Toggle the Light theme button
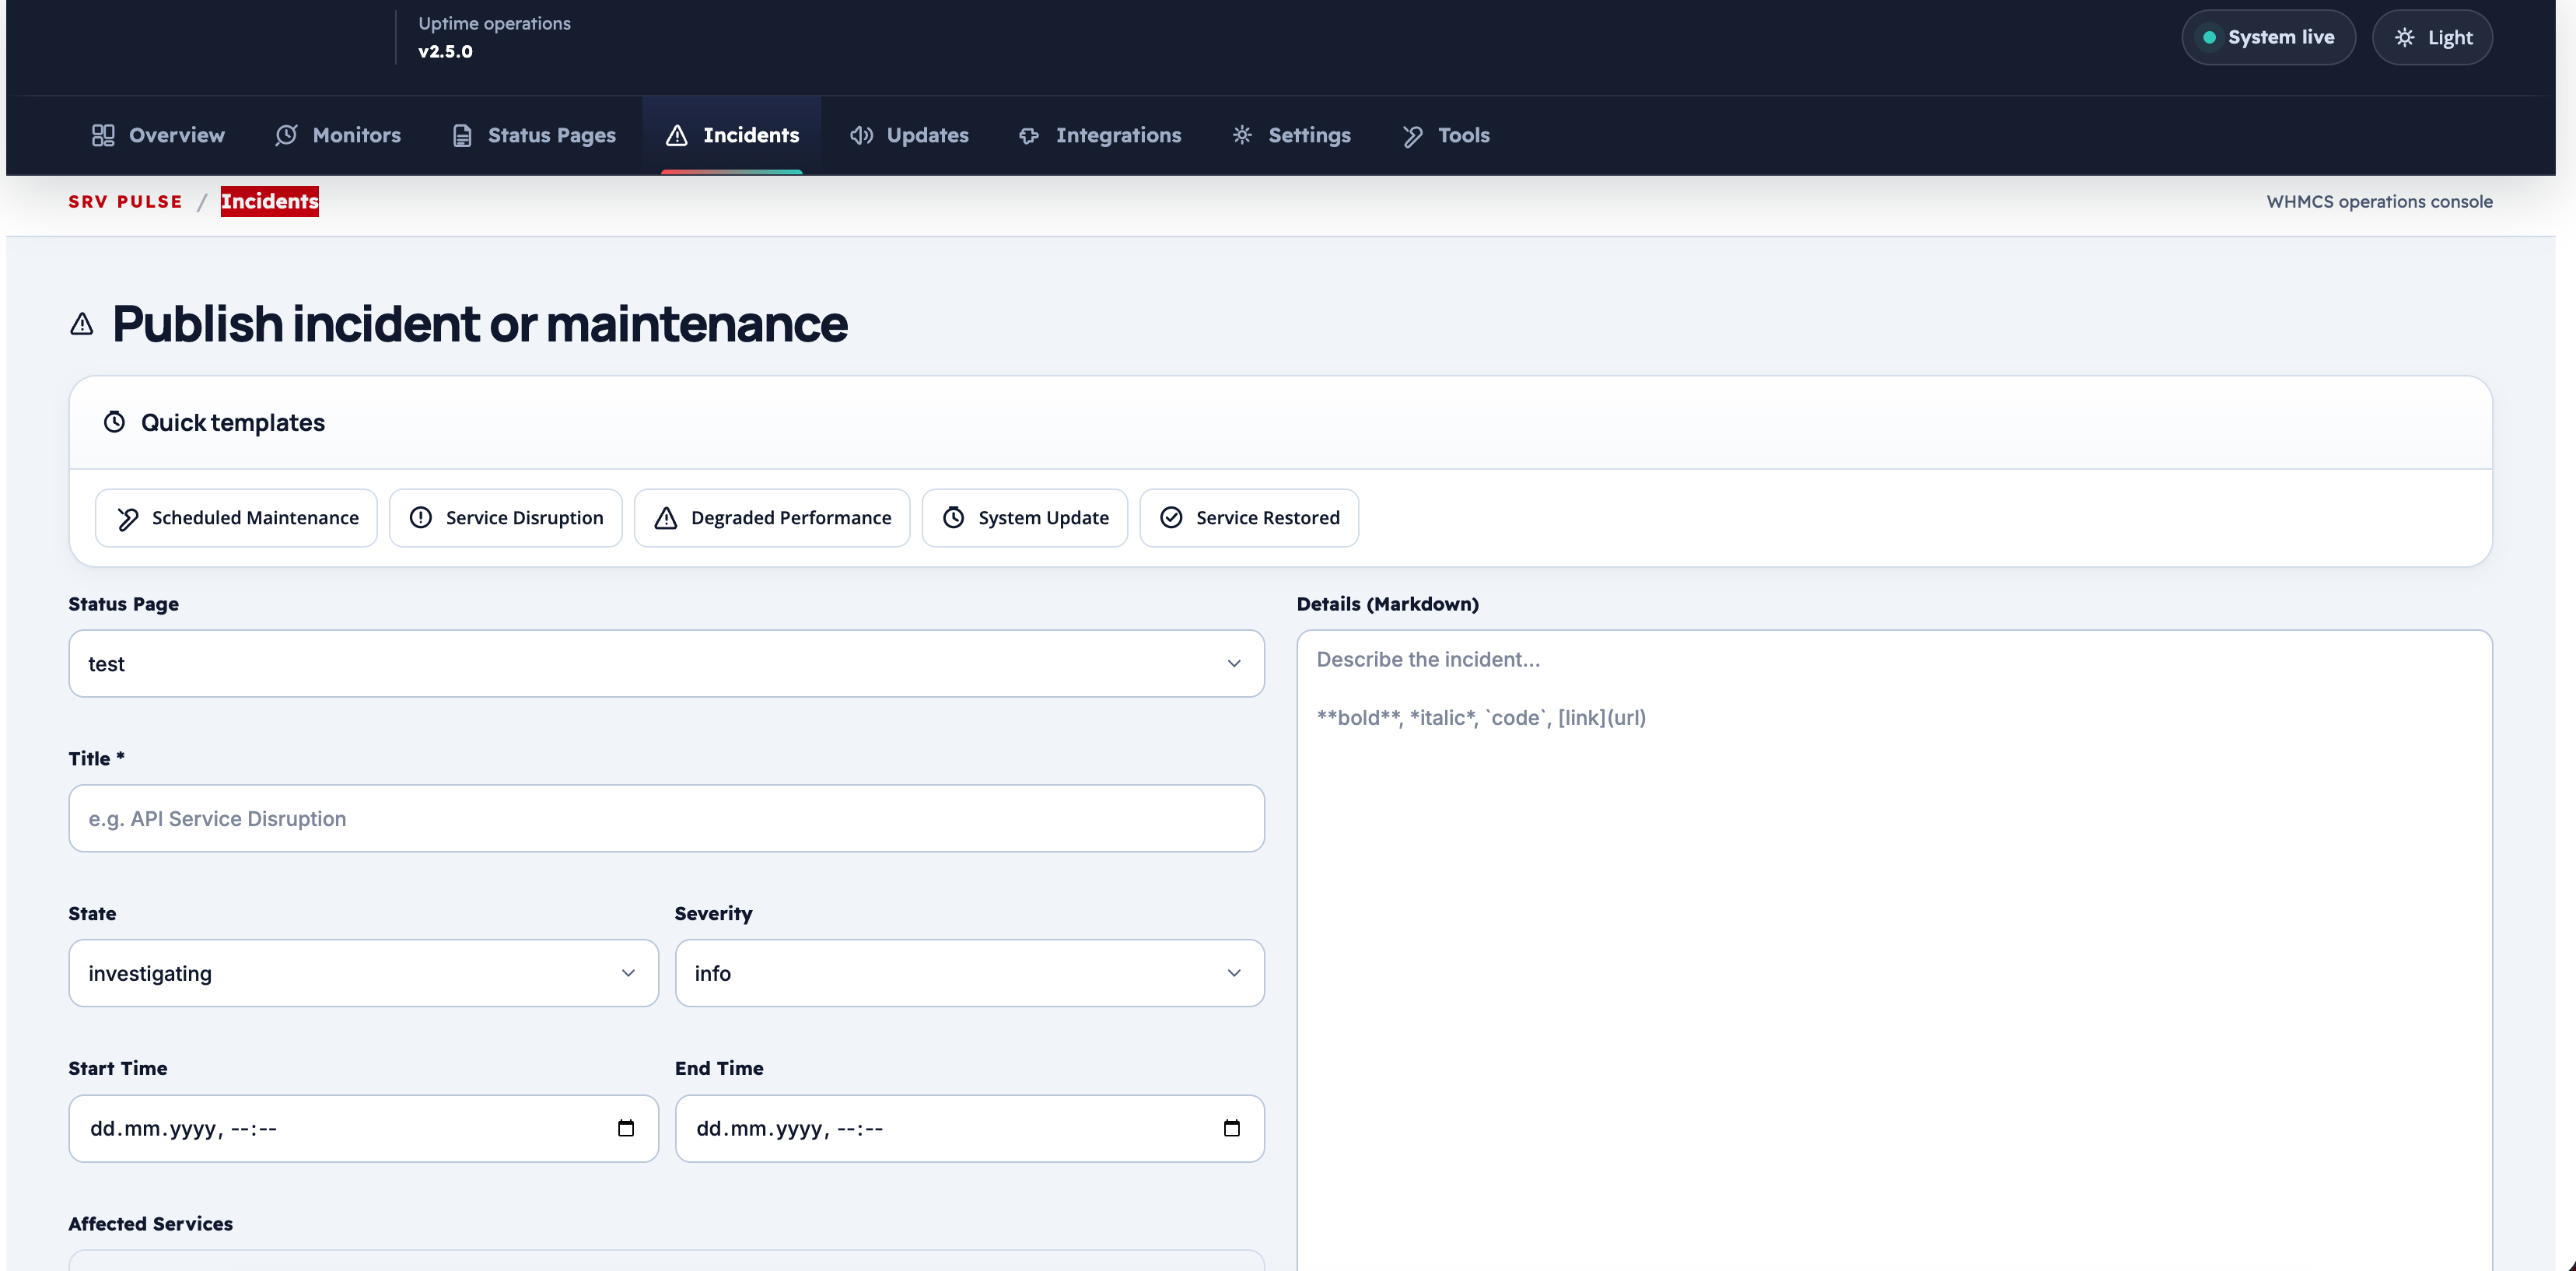This screenshot has width=2576, height=1271. [x=2432, y=38]
